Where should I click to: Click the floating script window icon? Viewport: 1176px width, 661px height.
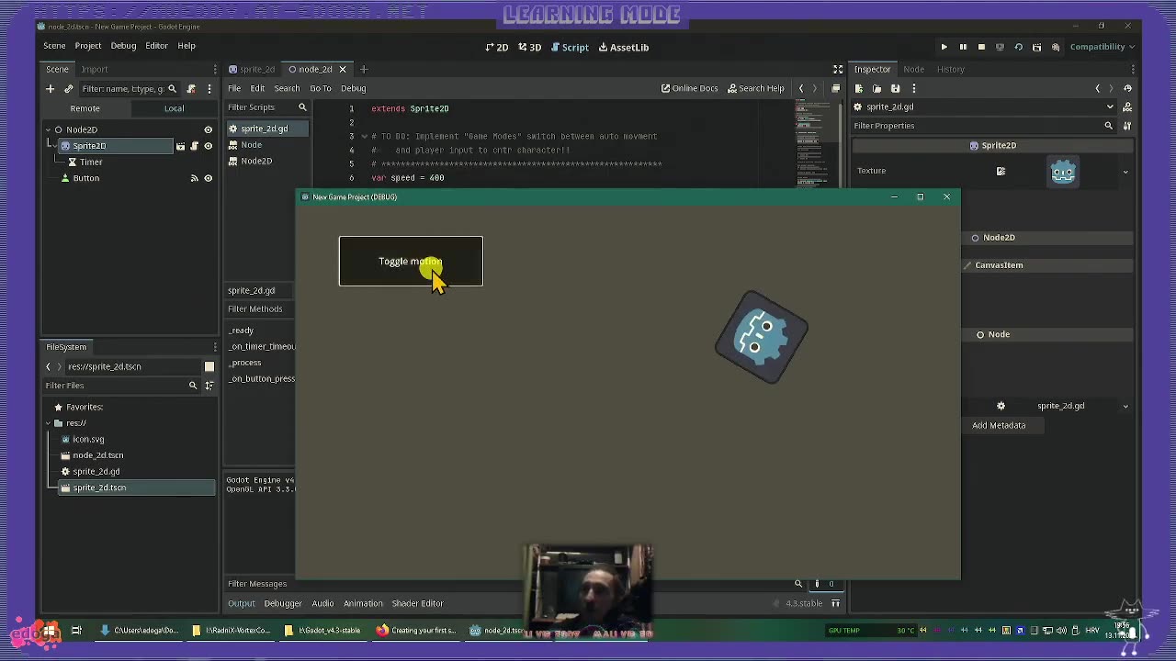835,88
